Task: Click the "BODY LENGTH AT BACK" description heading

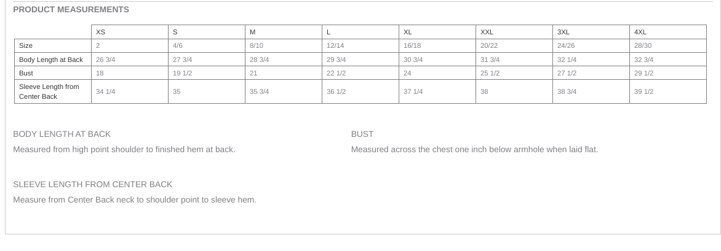Action: point(62,134)
